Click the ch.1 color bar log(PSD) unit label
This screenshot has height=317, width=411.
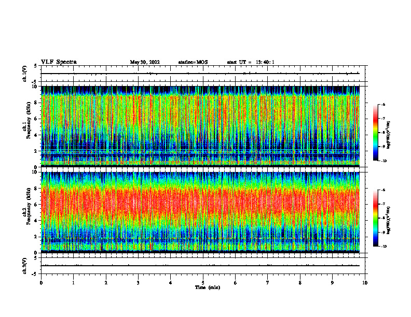coord(389,135)
